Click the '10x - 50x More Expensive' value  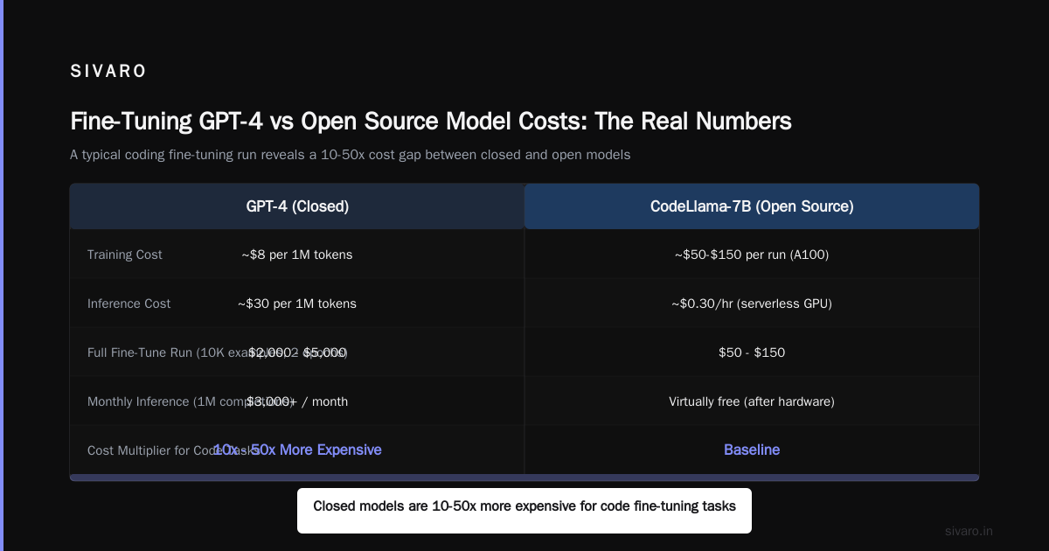[x=297, y=450]
